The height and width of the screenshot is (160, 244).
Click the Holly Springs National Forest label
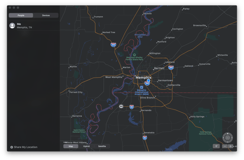tap(205, 133)
